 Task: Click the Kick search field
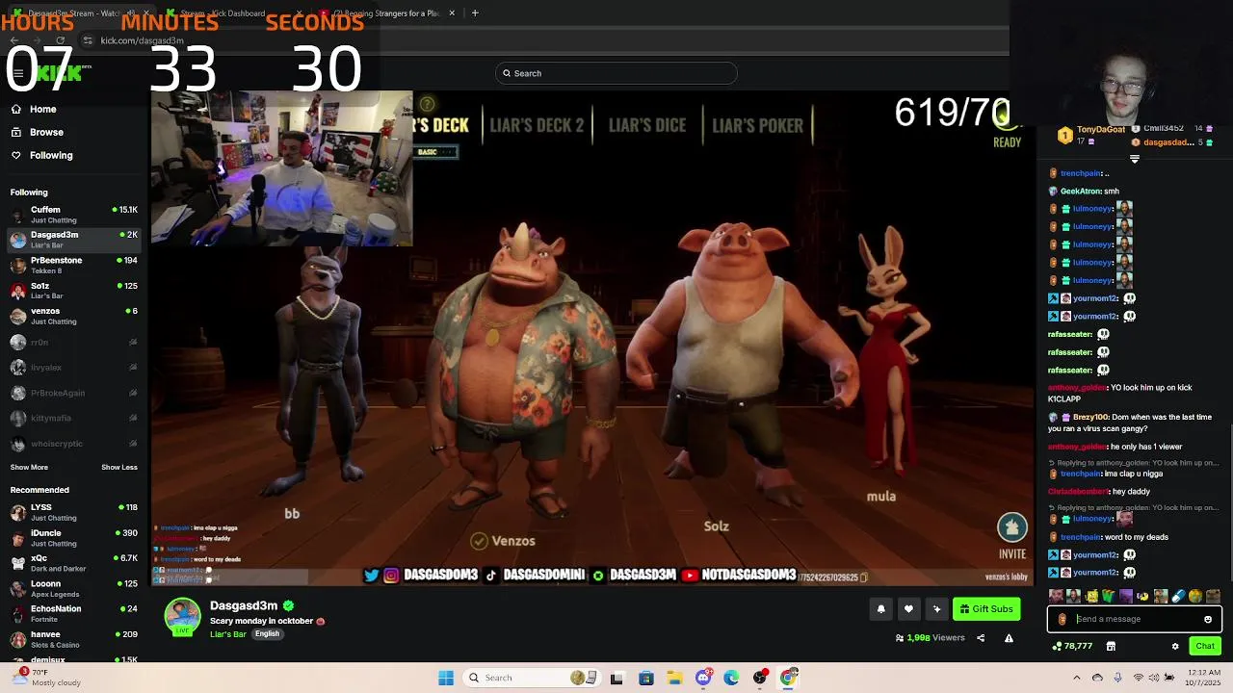(x=616, y=73)
